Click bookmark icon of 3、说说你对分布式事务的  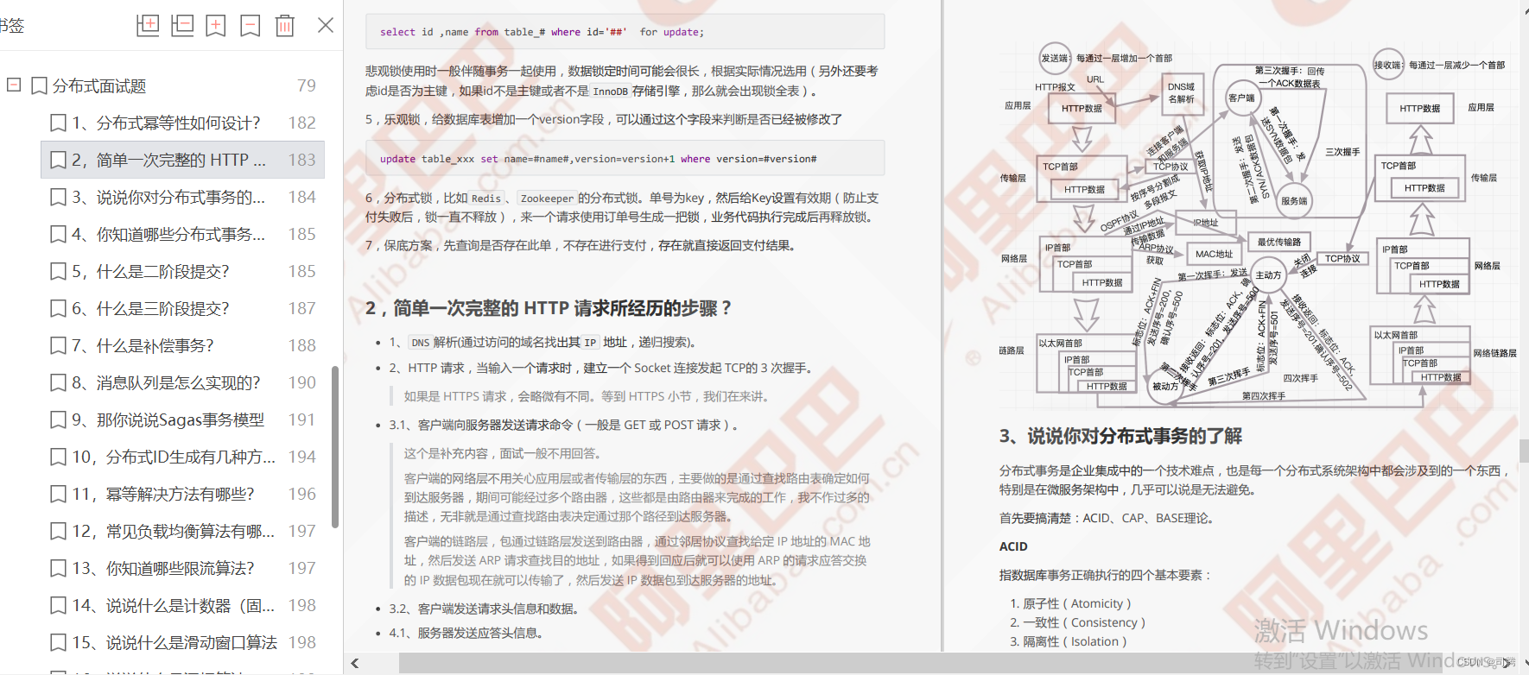pos(58,197)
